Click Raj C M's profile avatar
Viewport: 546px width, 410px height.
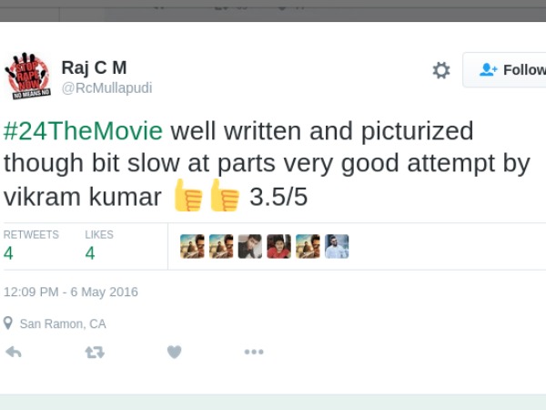tap(28, 76)
